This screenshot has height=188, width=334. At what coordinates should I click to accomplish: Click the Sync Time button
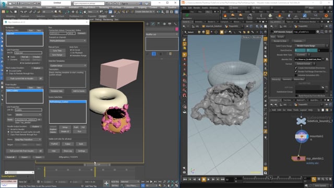pos(57,51)
